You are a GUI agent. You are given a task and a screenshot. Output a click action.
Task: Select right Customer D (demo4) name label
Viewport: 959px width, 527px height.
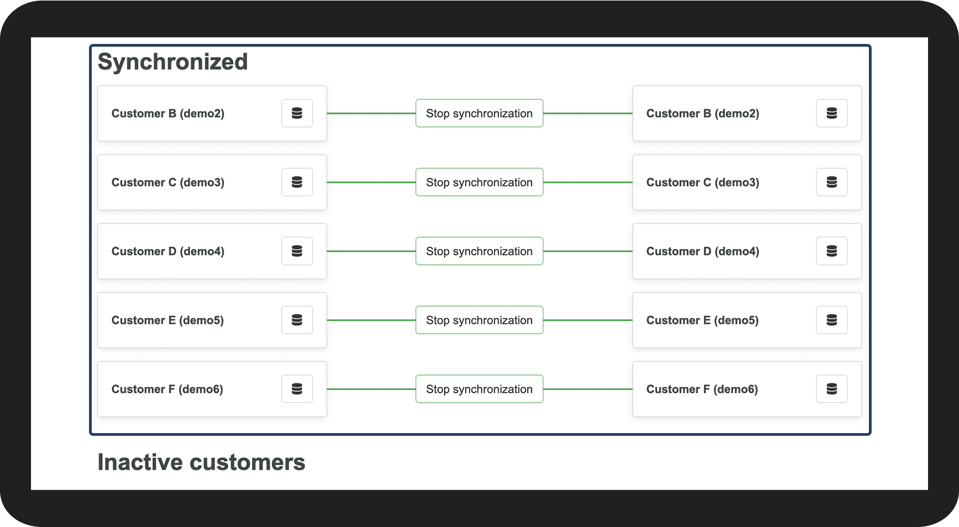702,251
